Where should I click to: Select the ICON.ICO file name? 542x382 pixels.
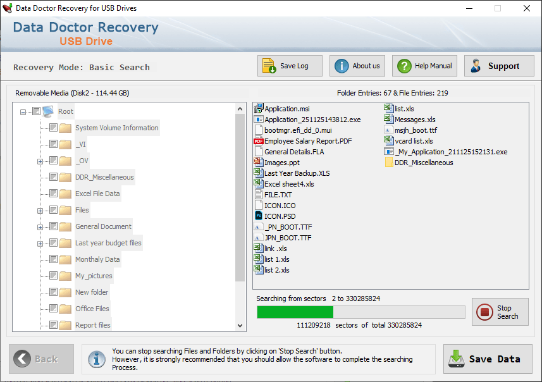(x=280, y=206)
